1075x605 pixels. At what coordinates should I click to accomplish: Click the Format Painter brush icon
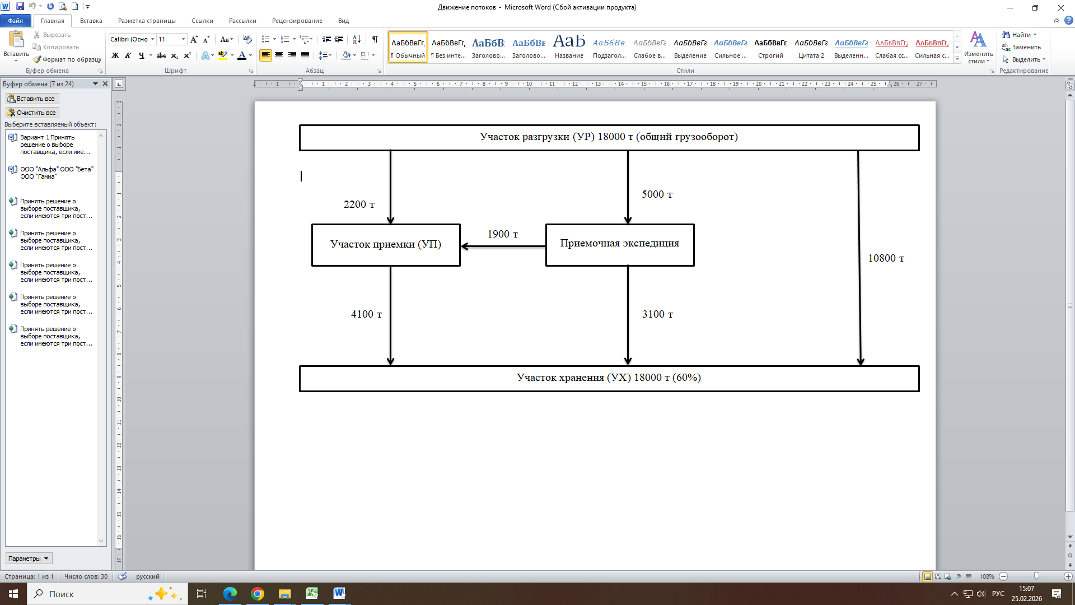coord(37,59)
